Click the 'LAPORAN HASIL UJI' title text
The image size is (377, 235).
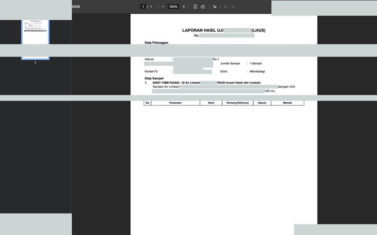[x=203, y=30]
